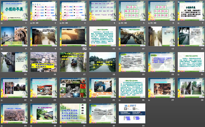Select slide 21 text passage thumbnail
This screenshot has height=127, width=205.
pos(191,62)
